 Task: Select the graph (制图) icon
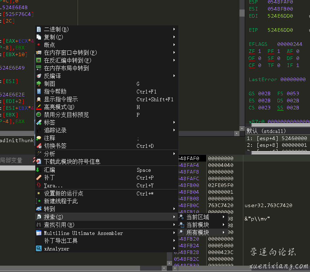(38, 84)
